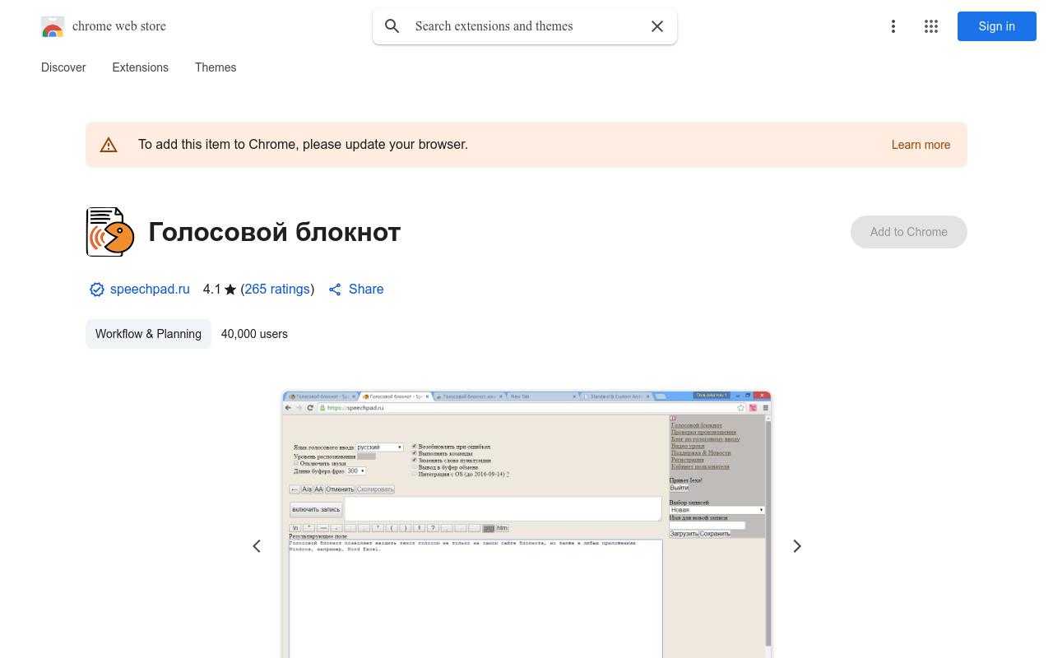Click the search magnifier icon
Screen dimensions: 1053x658
pyautogui.click(x=392, y=26)
